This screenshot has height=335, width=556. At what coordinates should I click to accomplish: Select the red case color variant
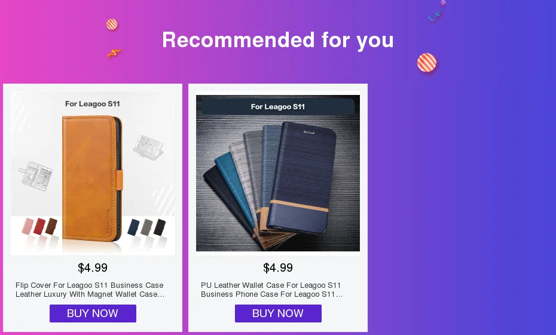click(39, 226)
